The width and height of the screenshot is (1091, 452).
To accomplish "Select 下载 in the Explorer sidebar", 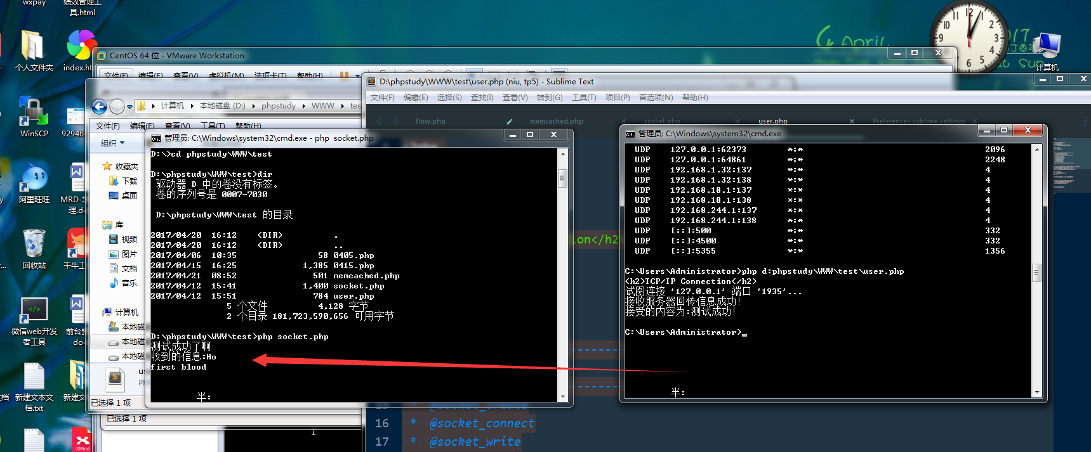I will coord(123,181).
